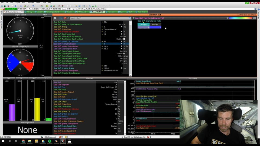Click the pin icon next to the search box
260x146 pixels.
pos(68,18)
